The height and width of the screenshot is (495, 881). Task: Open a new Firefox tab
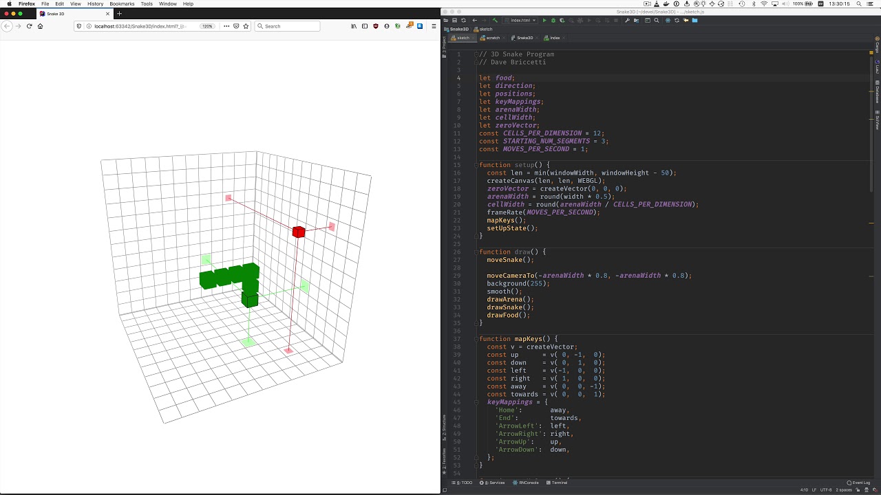[119, 14]
